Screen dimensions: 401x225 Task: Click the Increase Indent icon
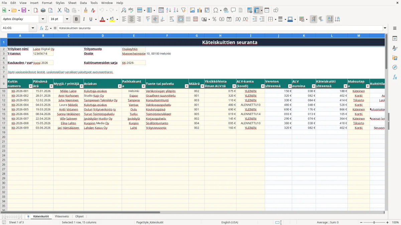click(x=255, y=19)
